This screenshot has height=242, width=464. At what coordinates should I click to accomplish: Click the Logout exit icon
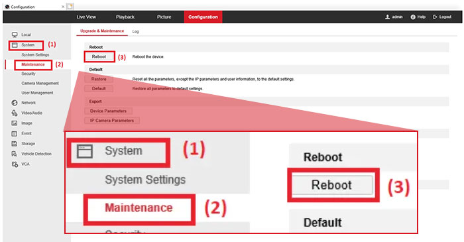pos(435,17)
